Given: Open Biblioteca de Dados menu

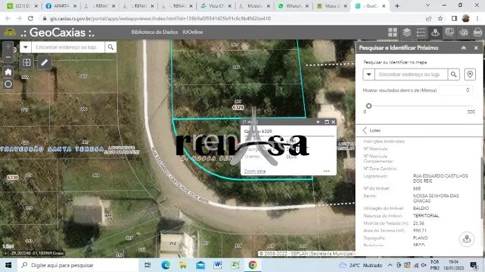Looking at the screenshot, I should [x=155, y=32].
